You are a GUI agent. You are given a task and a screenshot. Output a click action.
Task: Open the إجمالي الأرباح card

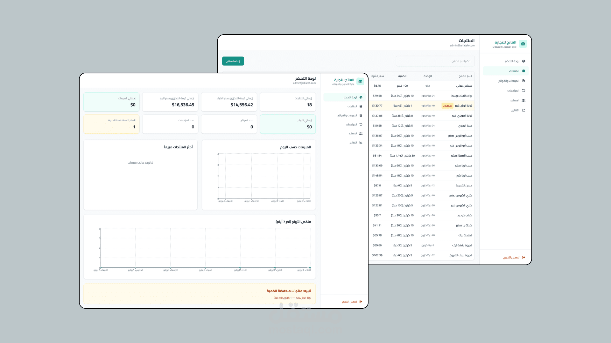pyautogui.click(x=288, y=124)
